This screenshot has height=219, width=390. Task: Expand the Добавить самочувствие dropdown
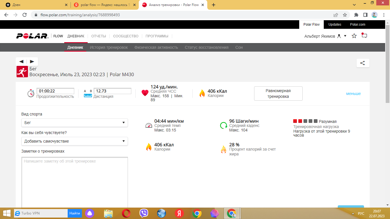click(75, 141)
